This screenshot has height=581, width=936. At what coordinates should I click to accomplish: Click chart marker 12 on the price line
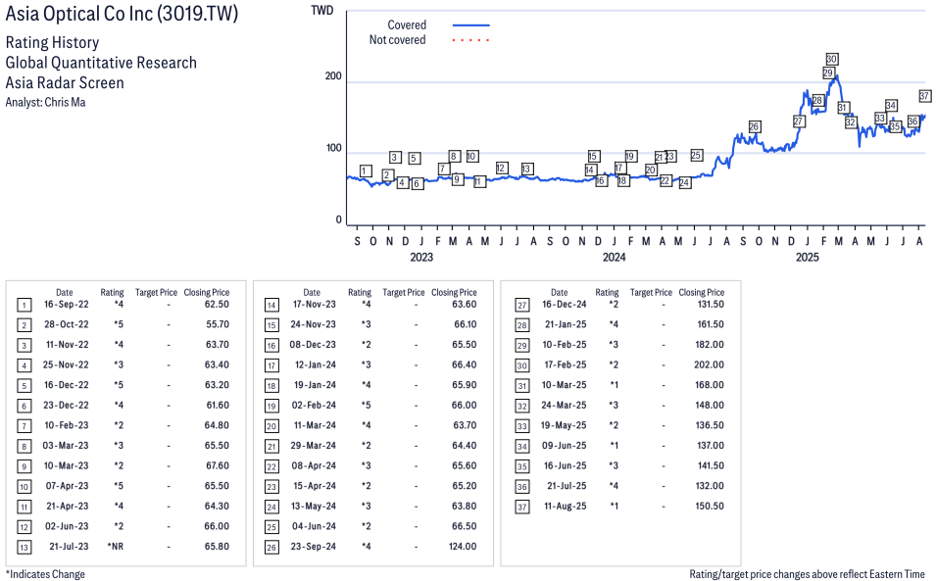coord(502,169)
